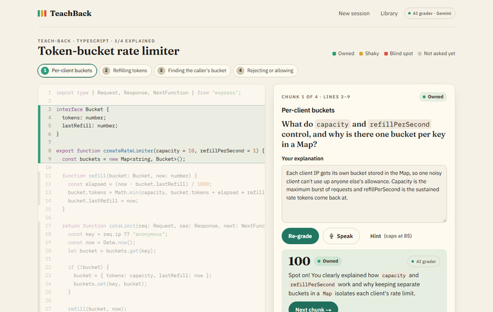Click Hint (caps at 85)
This screenshot has width=493, height=312.
pyautogui.click(x=391, y=236)
